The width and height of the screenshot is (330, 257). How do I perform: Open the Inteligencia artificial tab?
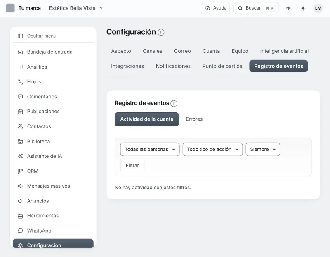pos(284,51)
